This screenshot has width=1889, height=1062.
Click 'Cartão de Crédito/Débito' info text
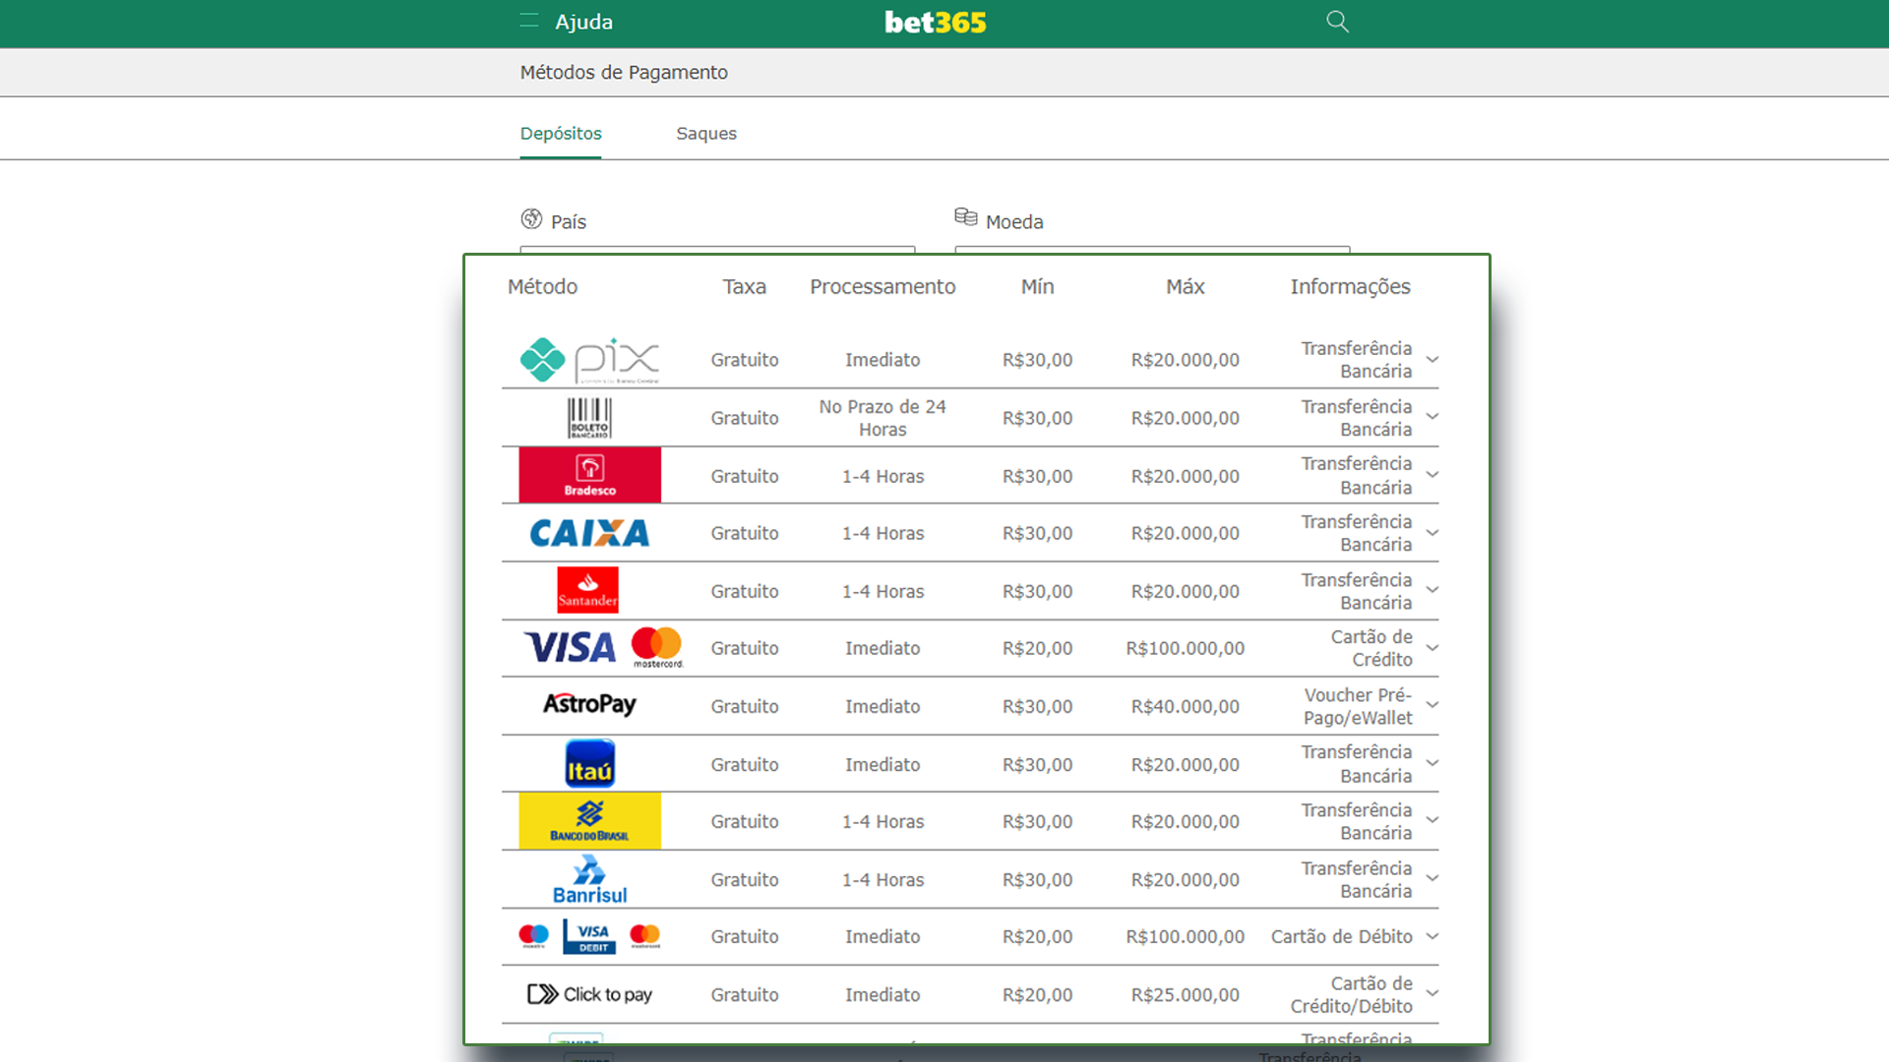pyautogui.click(x=1351, y=994)
